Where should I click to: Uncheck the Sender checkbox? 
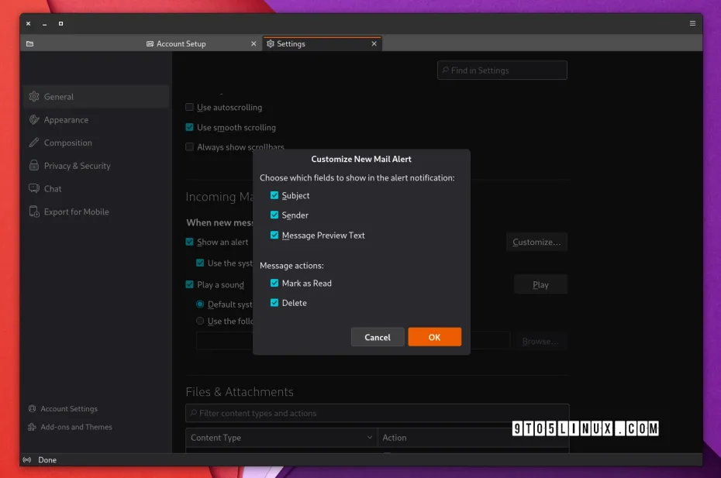[274, 215]
